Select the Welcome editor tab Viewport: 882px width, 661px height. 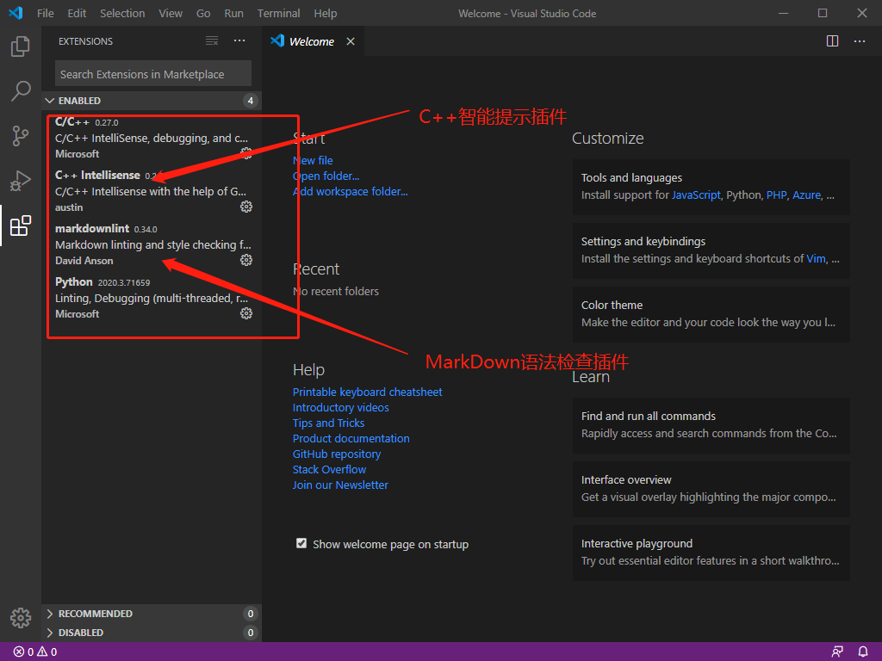tap(314, 41)
